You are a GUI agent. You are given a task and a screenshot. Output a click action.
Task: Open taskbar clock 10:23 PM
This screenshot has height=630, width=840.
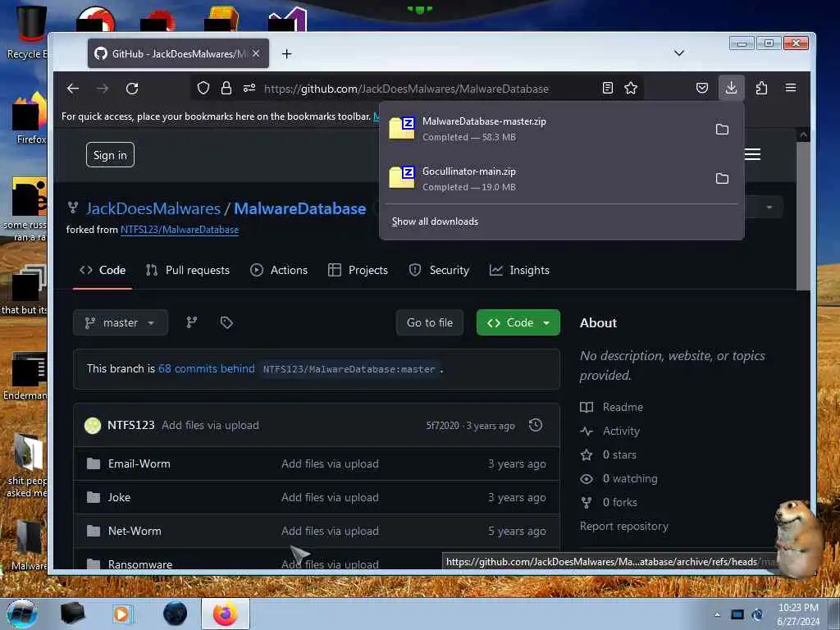point(798,614)
